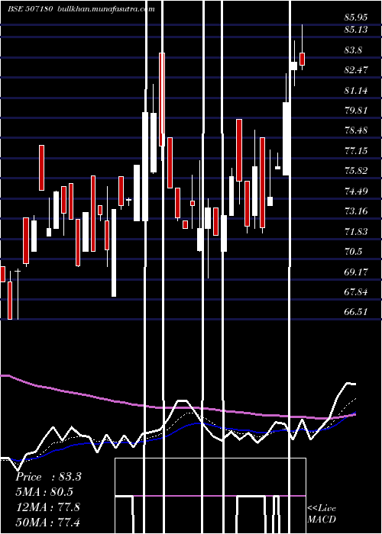Select the 79.81 price axis label
The image size is (382, 534).
click(356, 111)
